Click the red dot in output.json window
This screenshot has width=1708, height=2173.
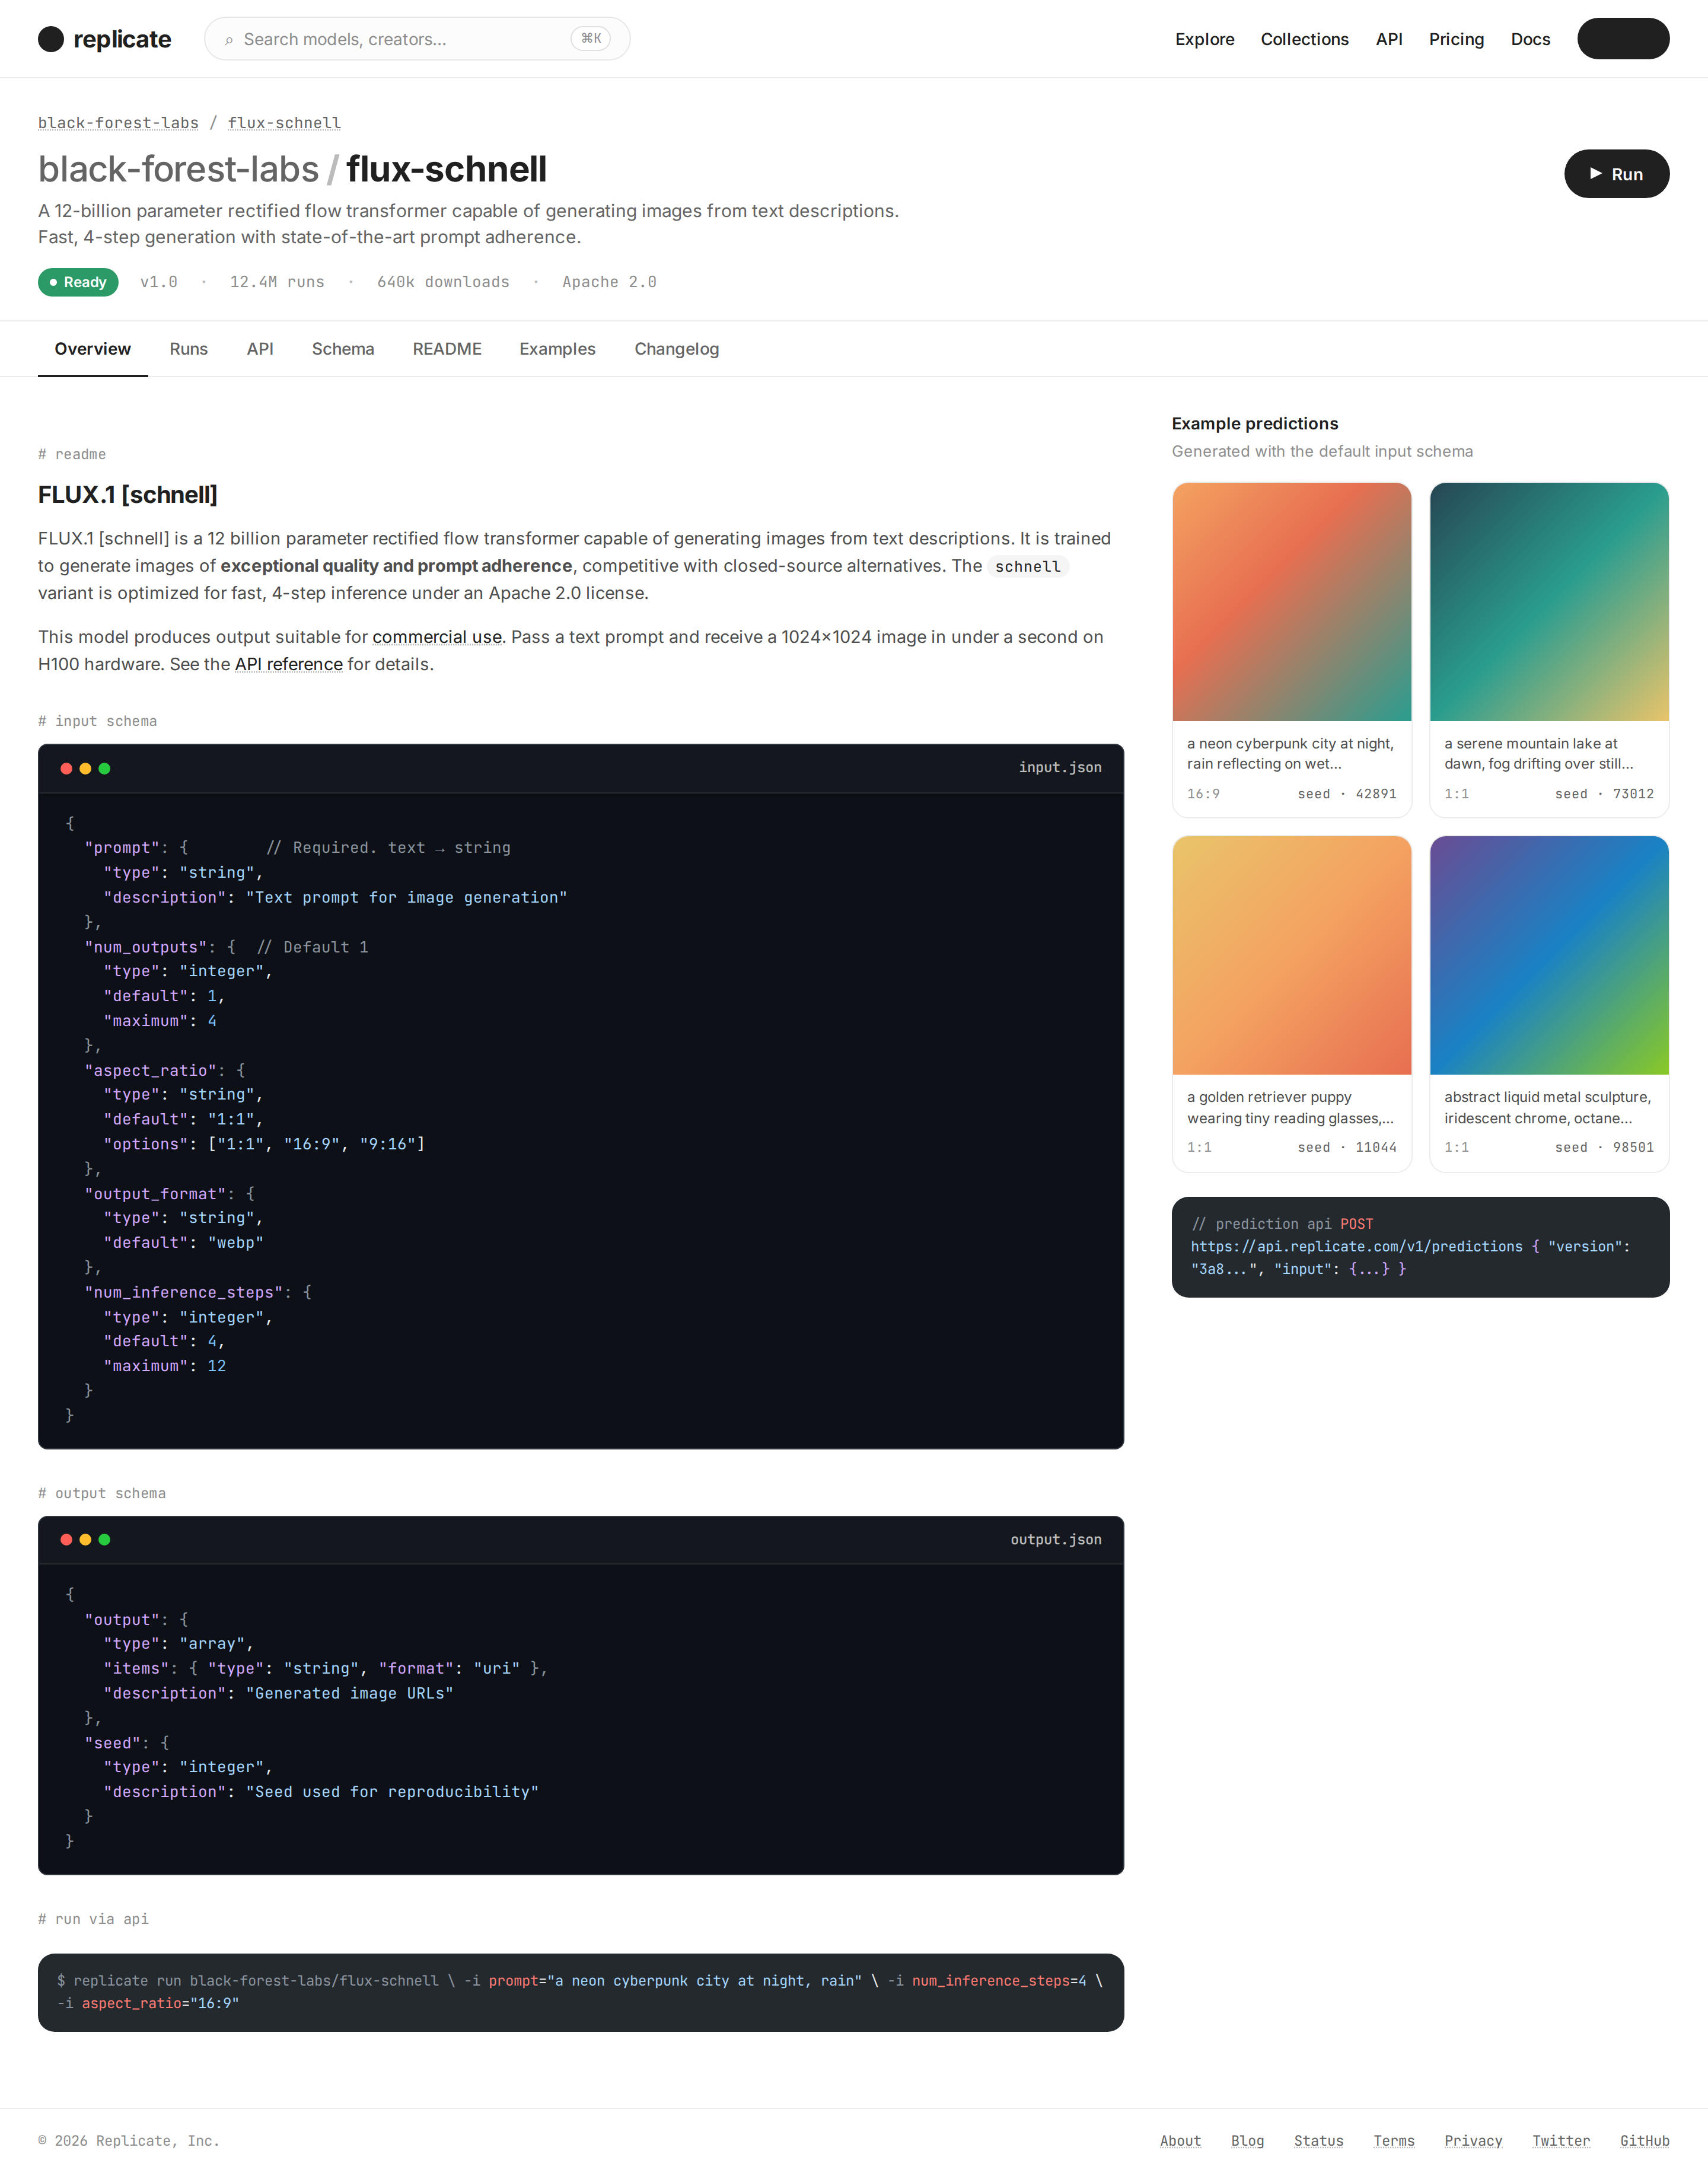click(x=66, y=1539)
